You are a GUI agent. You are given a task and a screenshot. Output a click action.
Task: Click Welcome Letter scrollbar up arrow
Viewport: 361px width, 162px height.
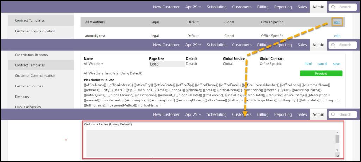(x=337, y=133)
